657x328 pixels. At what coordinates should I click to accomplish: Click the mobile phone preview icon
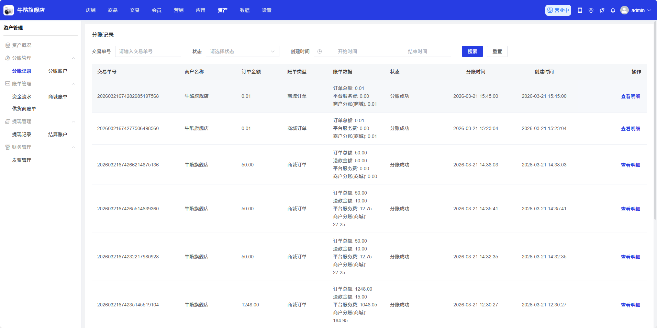580,10
